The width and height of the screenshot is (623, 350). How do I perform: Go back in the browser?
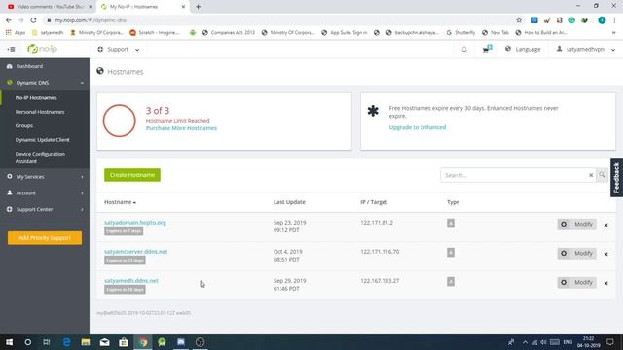coord(9,20)
